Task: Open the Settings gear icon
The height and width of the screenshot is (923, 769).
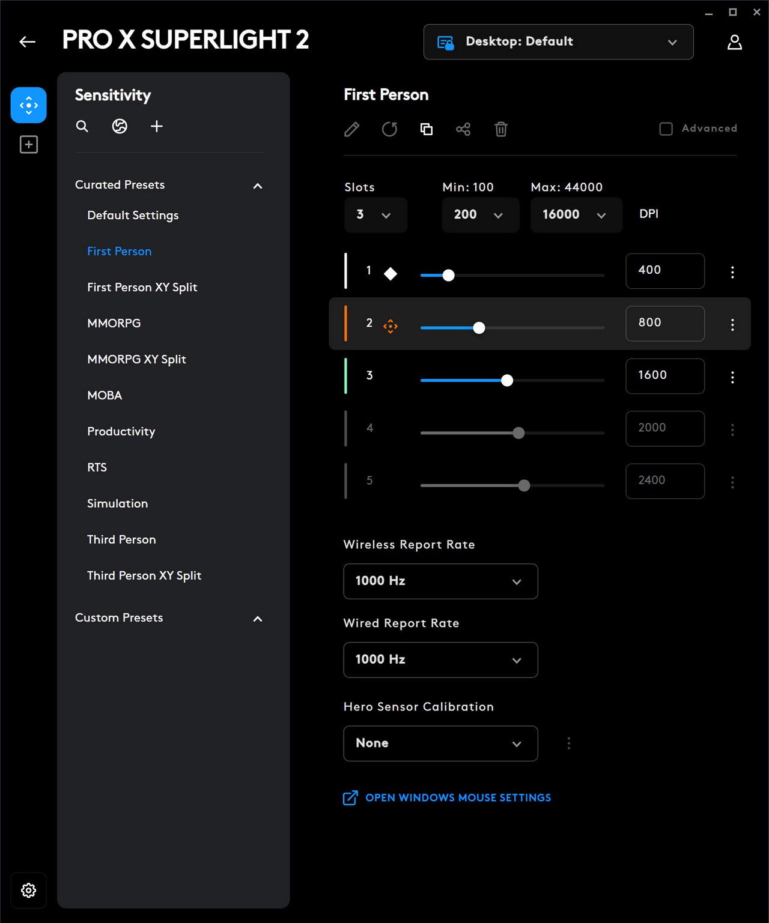Action: tap(28, 890)
